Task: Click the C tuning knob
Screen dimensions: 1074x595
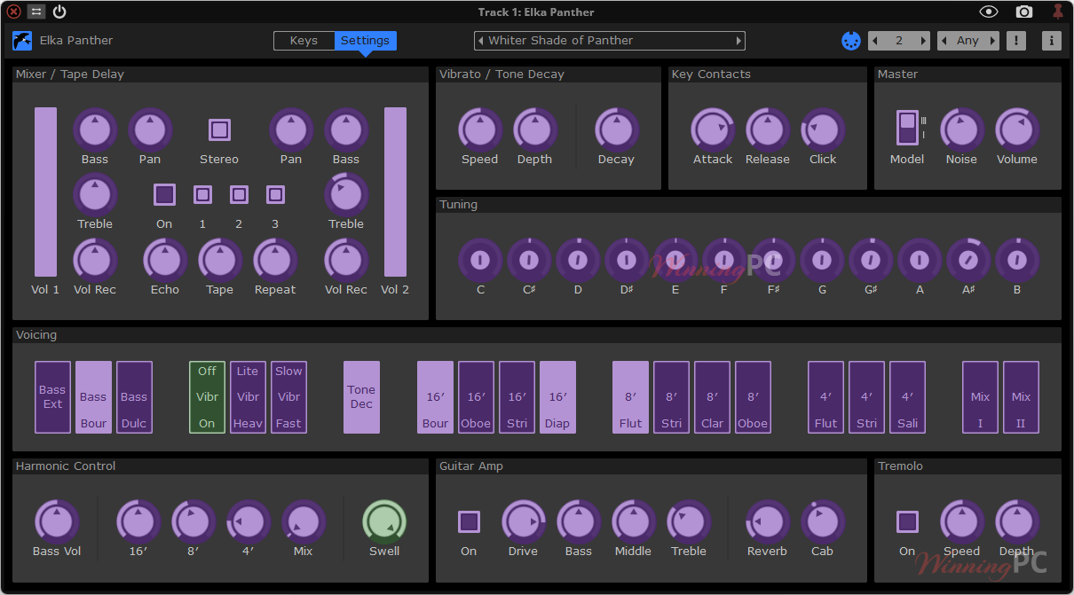Action: pyautogui.click(x=480, y=260)
